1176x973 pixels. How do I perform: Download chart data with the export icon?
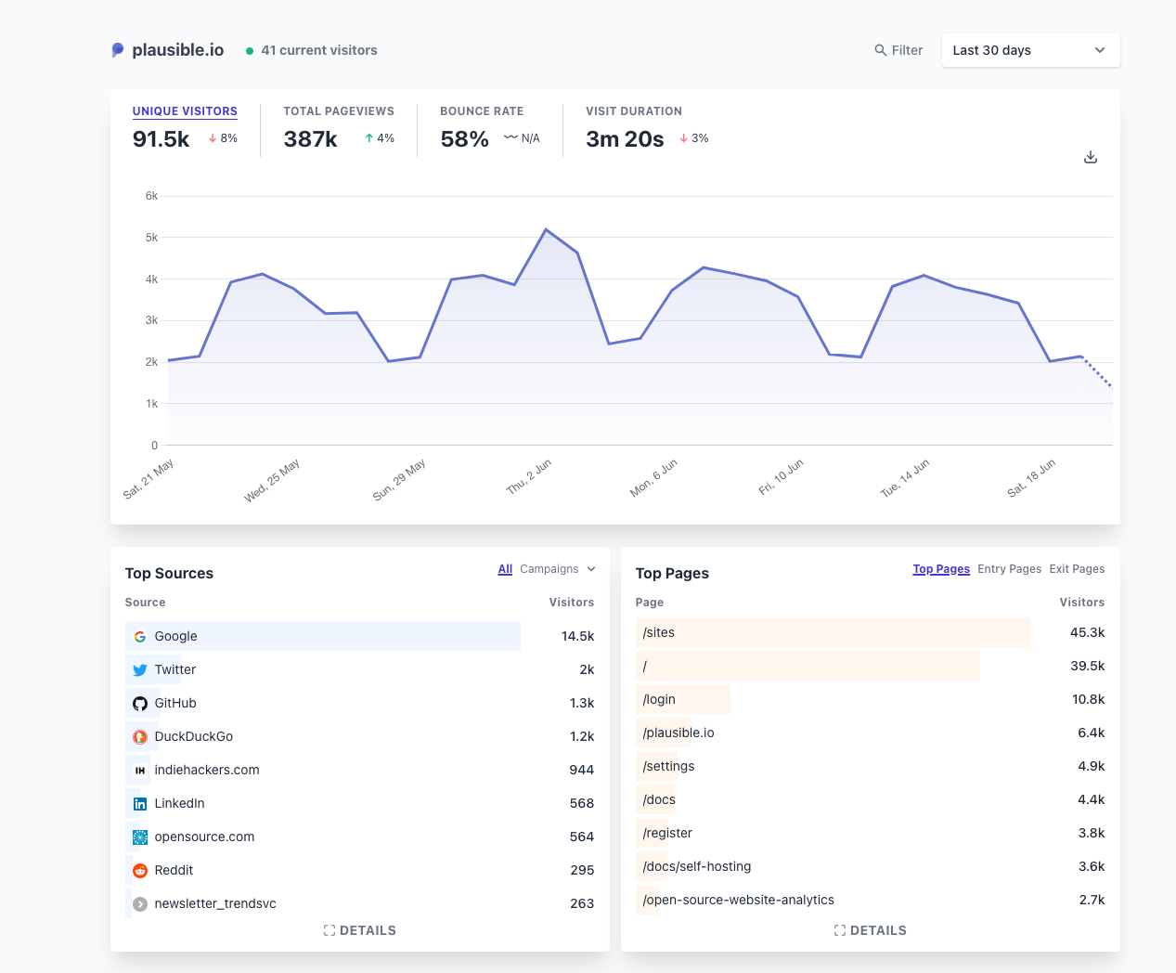[1091, 157]
